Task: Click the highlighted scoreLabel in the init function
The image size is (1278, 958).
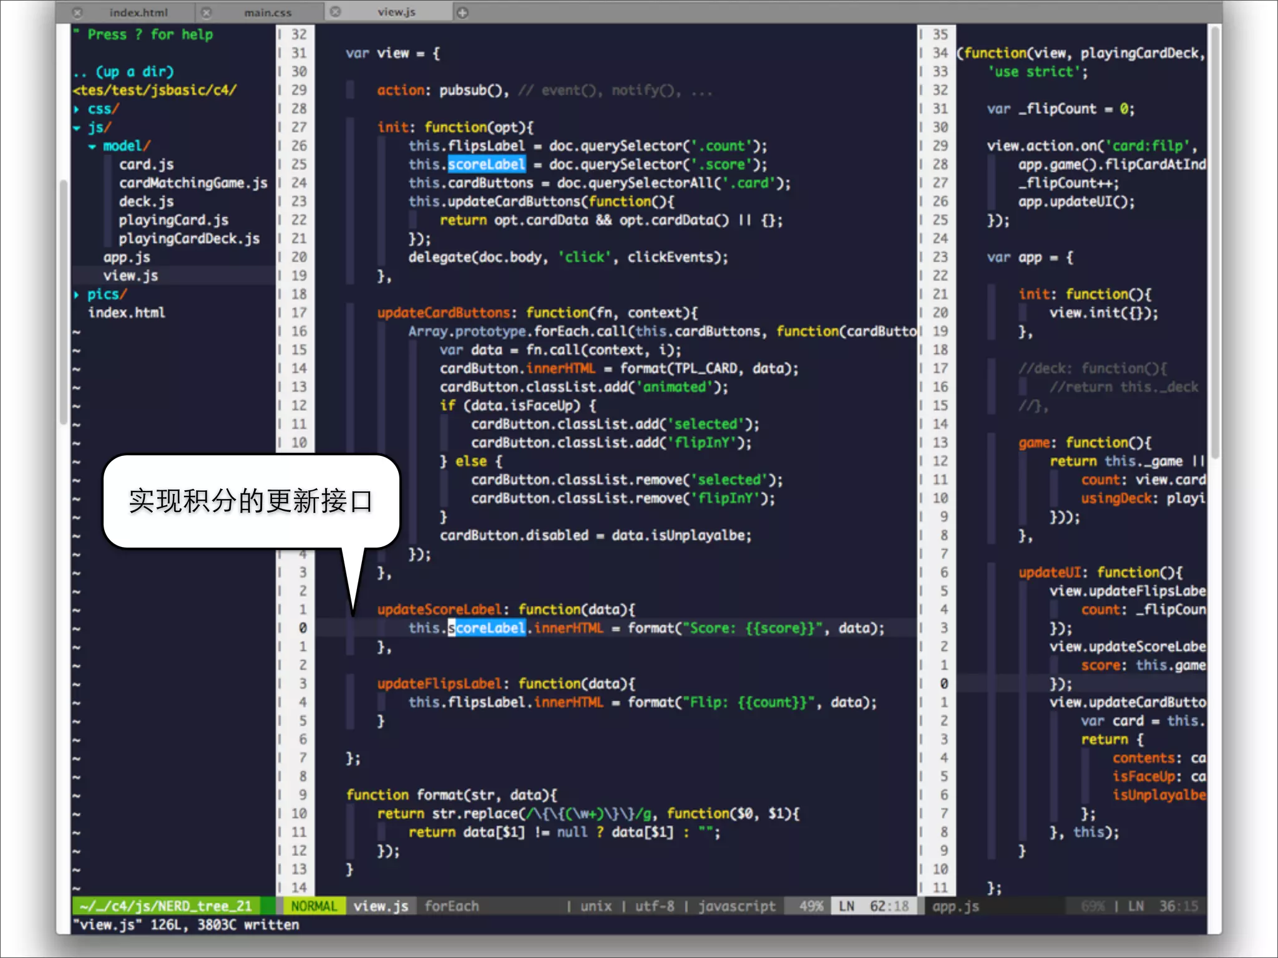Action: tap(487, 165)
